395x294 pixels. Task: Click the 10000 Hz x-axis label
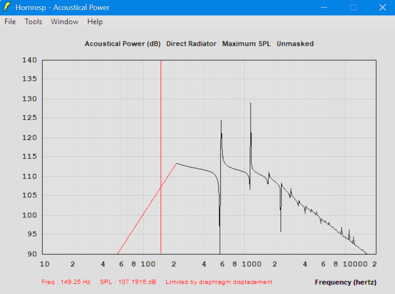(x=355, y=264)
